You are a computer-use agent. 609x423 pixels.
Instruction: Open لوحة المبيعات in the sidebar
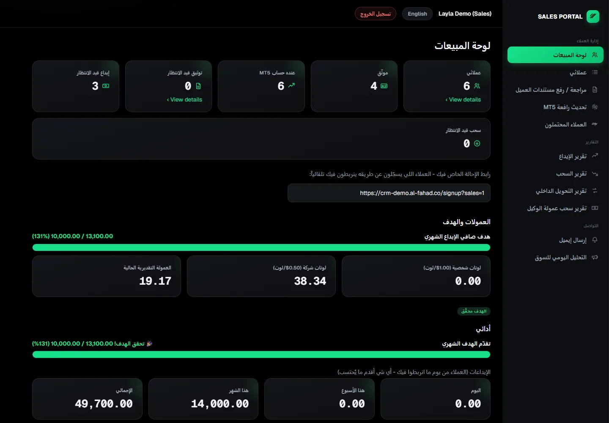[x=555, y=55]
